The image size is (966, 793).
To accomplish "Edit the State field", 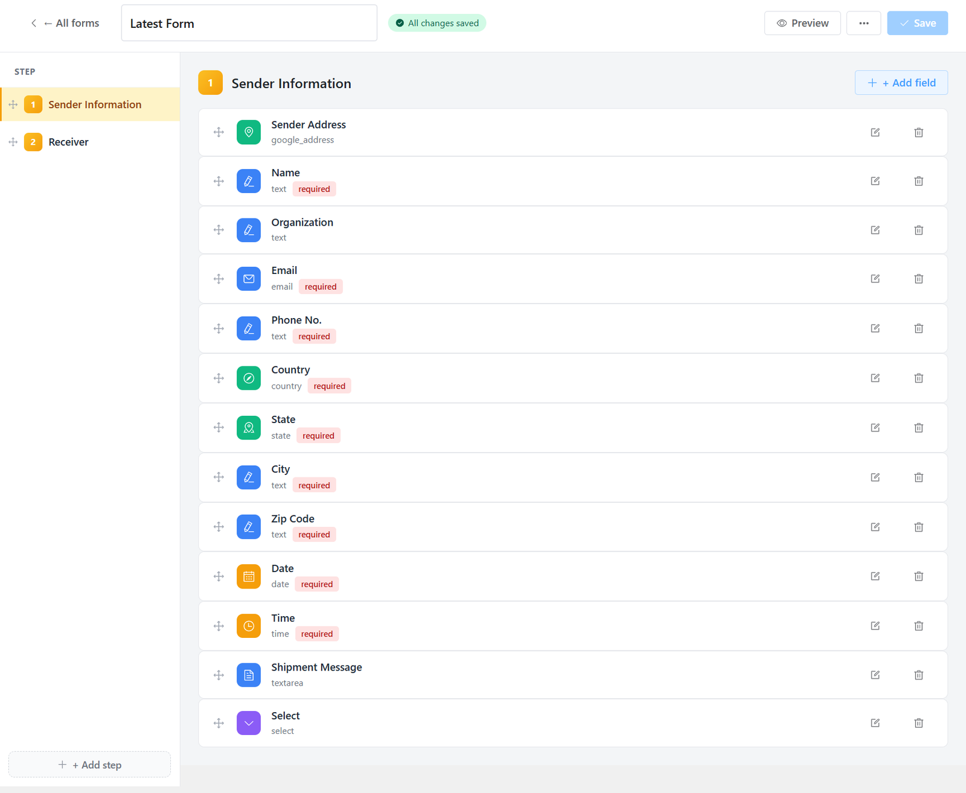I will [875, 428].
